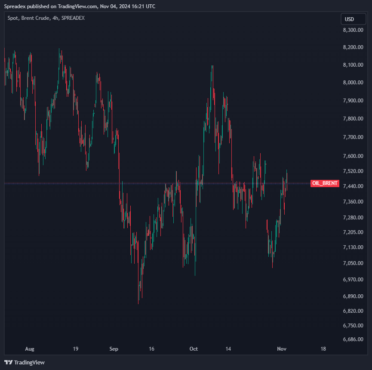Click the Aug label on time axis
The width and height of the screenshot is (372, 370).
pos(30,349)
